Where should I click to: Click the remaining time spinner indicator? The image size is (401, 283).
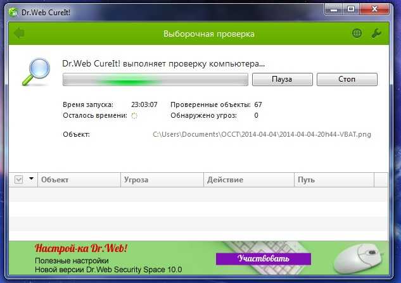click(x=134, y=116)
